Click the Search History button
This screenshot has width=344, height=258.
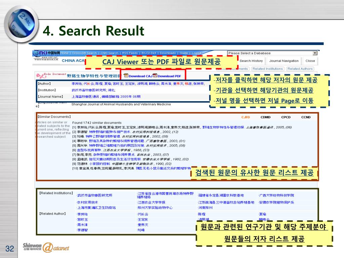[251, 61]
